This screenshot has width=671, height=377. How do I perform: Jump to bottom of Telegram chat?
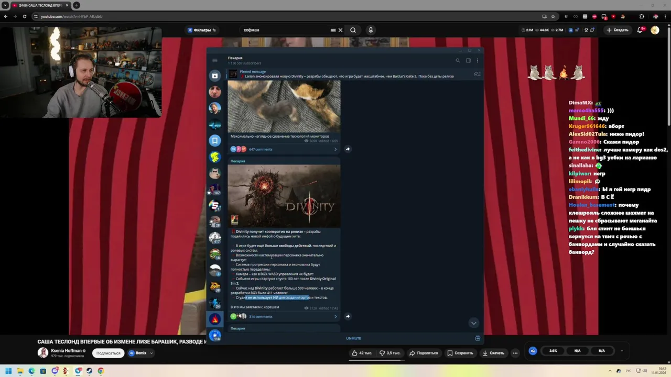(473, 323)
